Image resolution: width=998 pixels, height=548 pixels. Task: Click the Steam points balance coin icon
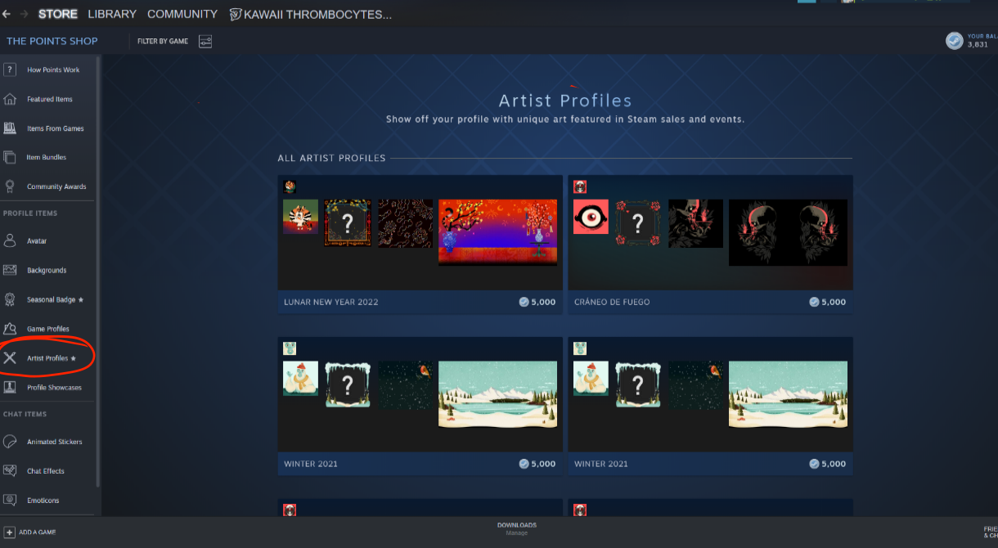[955, 41]
